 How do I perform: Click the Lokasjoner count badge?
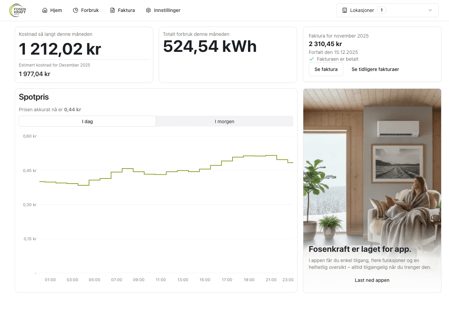(x=382, y=10)
